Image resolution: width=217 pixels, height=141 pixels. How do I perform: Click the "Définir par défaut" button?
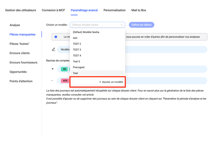pos(142,25)
